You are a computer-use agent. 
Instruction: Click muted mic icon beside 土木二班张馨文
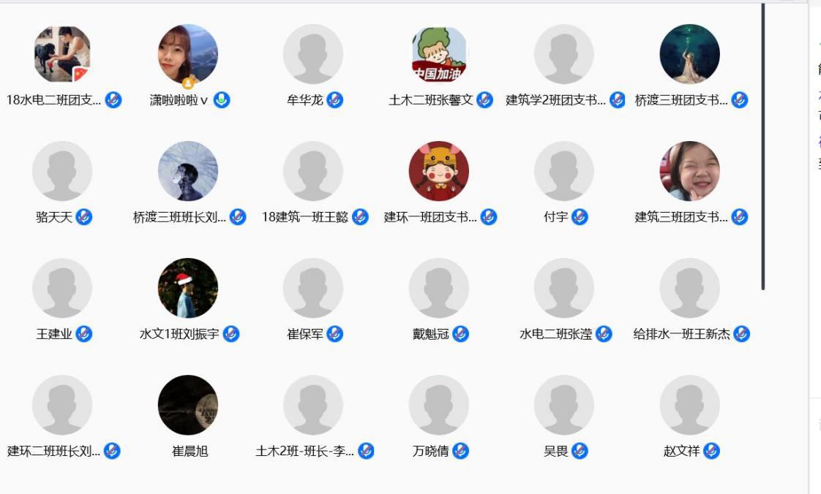tap(485, 100)
